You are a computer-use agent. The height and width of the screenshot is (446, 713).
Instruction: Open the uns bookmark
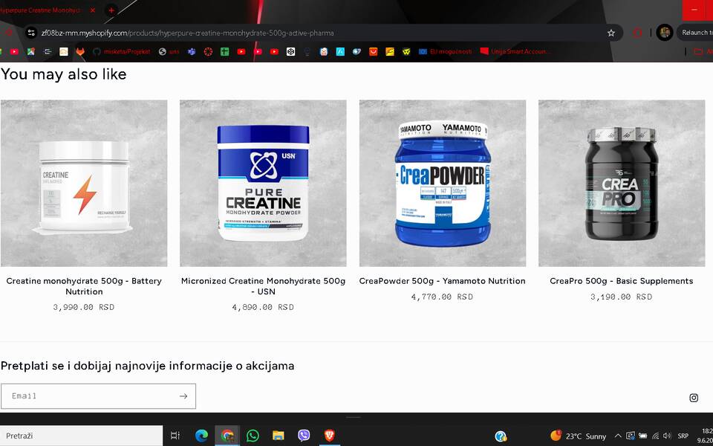click(x=169, y=51)
